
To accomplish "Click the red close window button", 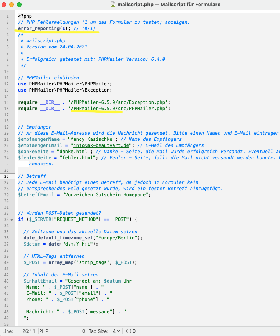I will pyautogui.click(x=5, y=5).
